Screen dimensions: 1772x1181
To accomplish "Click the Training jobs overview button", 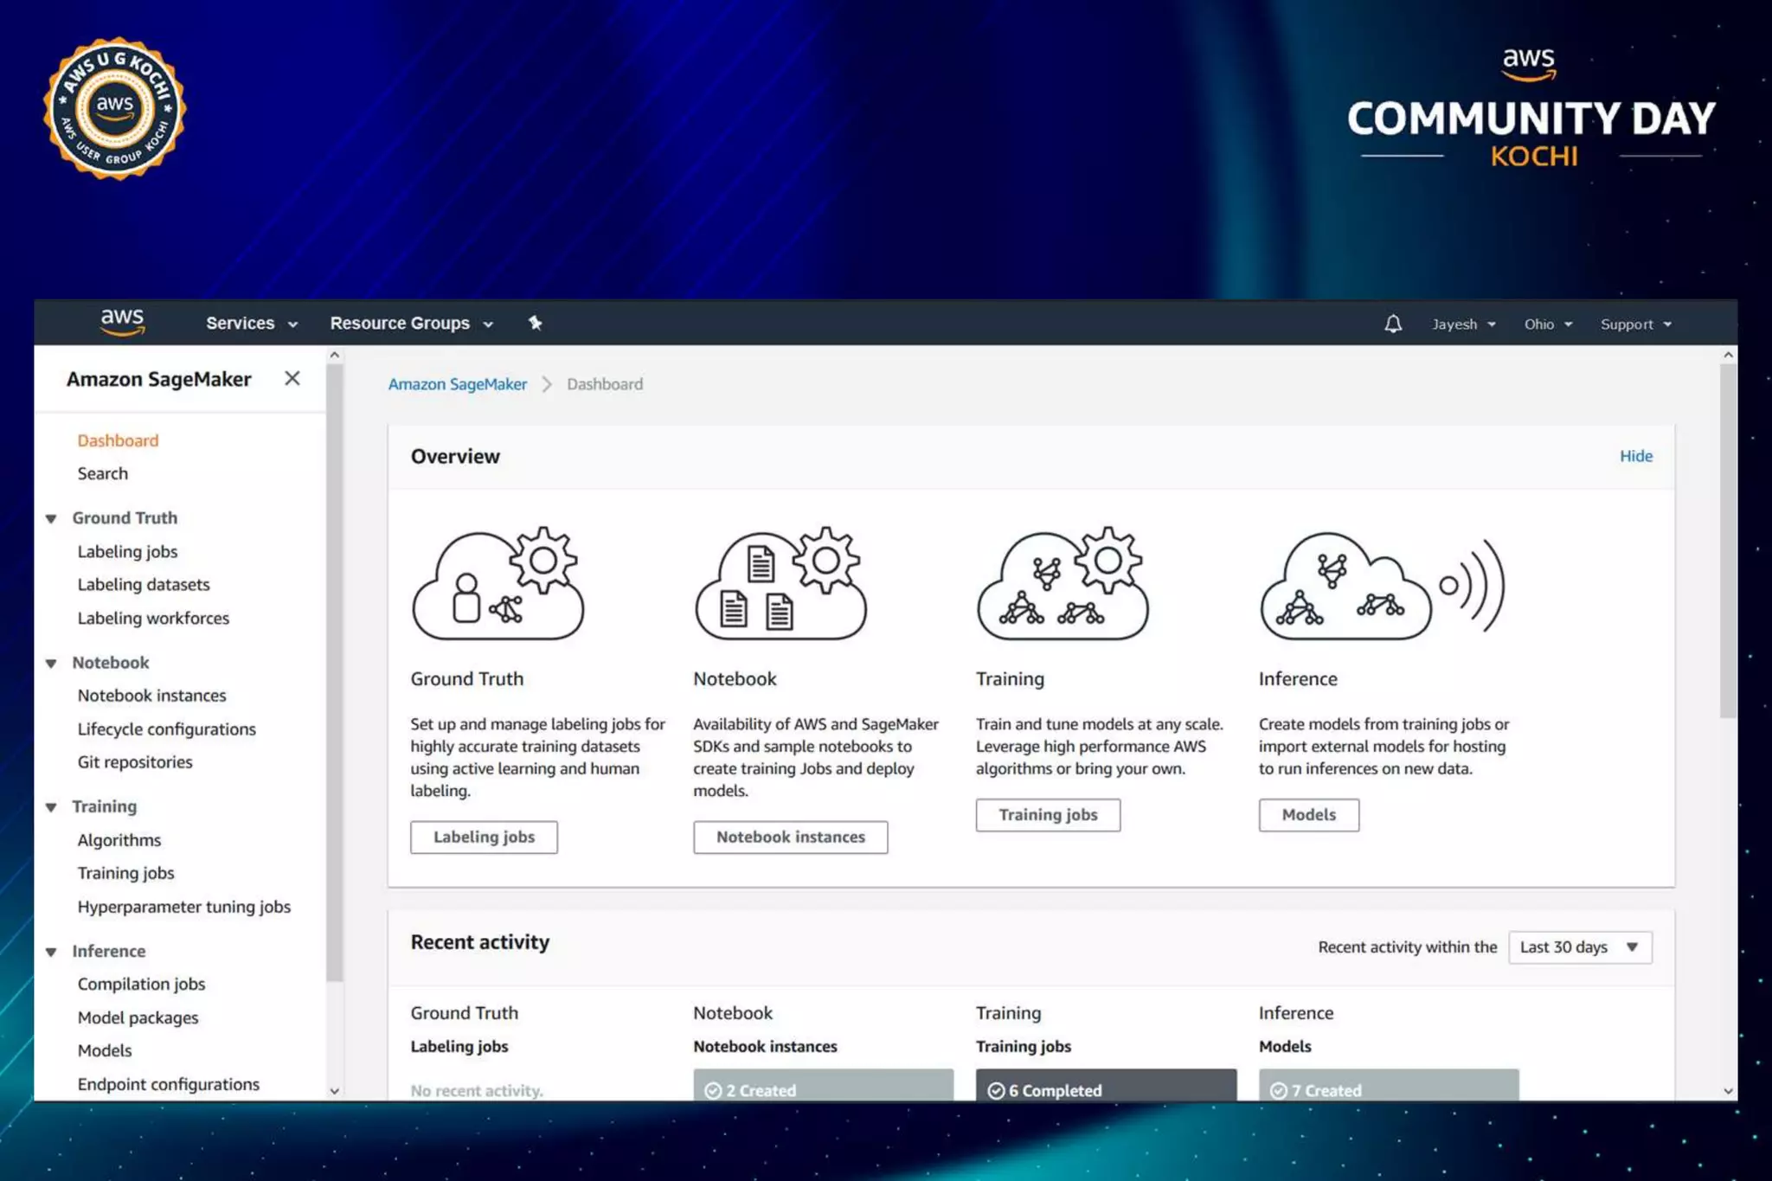I will [x=1047, y=814].
